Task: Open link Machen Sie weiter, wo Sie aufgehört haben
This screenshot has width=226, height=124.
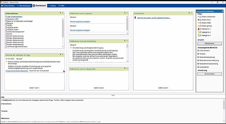Action: click(154, 18)
